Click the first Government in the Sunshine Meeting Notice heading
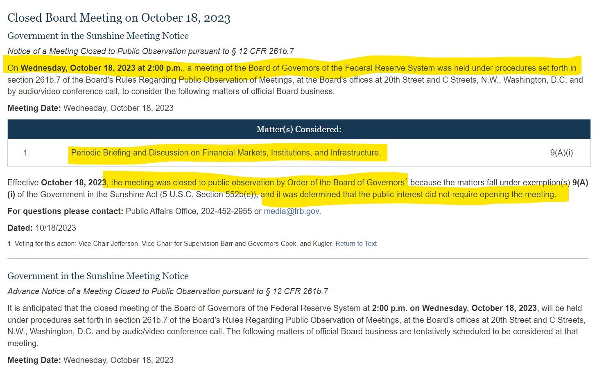This screenshot has width=597, height=367. (x=98, y=36)
